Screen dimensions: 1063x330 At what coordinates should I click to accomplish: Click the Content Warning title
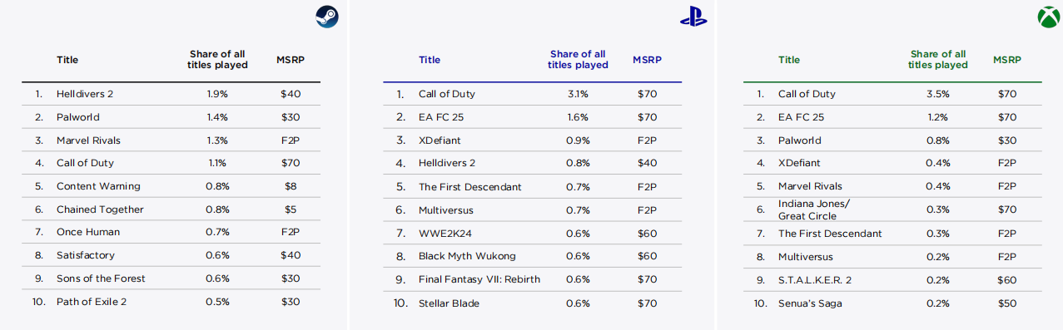tap(98, 186)
